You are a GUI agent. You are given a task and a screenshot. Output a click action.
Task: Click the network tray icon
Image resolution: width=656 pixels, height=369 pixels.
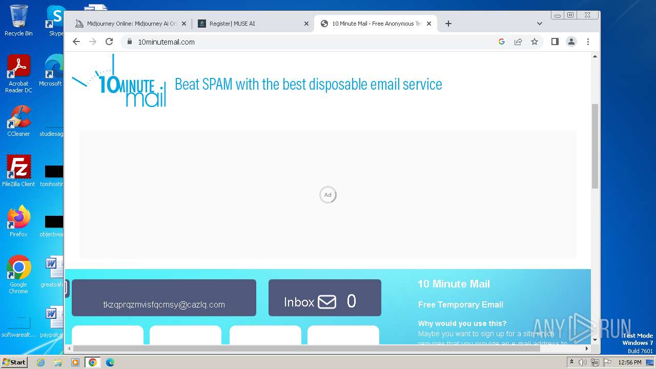[x=595, y=362]
